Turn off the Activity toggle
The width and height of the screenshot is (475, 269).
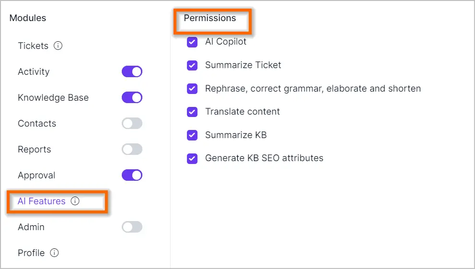click(132, 71)
